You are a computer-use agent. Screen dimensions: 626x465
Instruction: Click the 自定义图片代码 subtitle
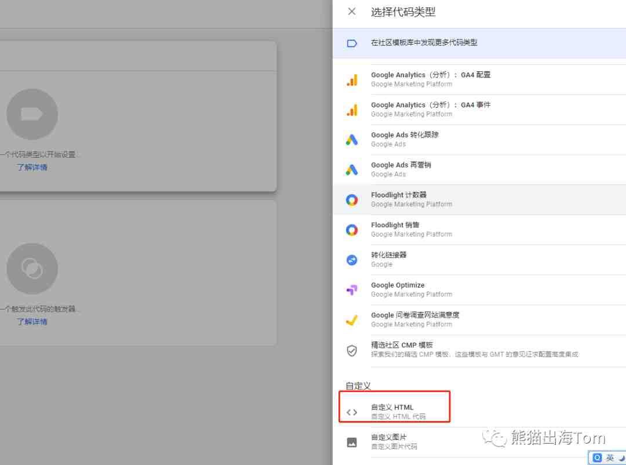pos(395,446)
